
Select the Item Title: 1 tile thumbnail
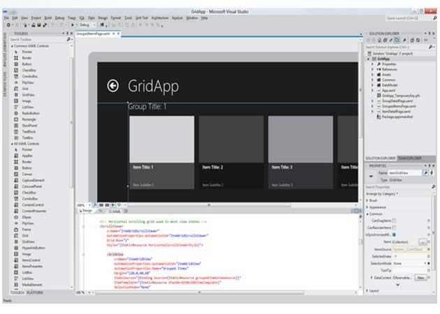[x=161, y=139]
